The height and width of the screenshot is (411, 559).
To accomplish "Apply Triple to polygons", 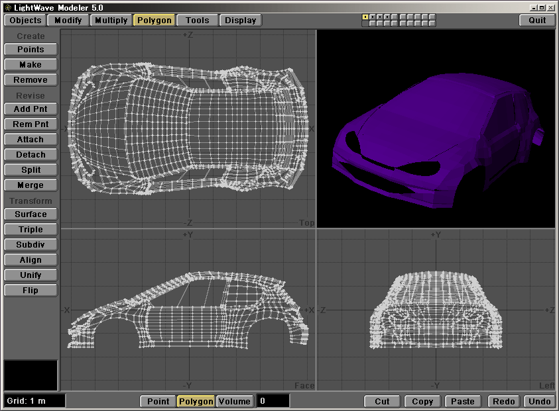I will [x=31, y=229].
